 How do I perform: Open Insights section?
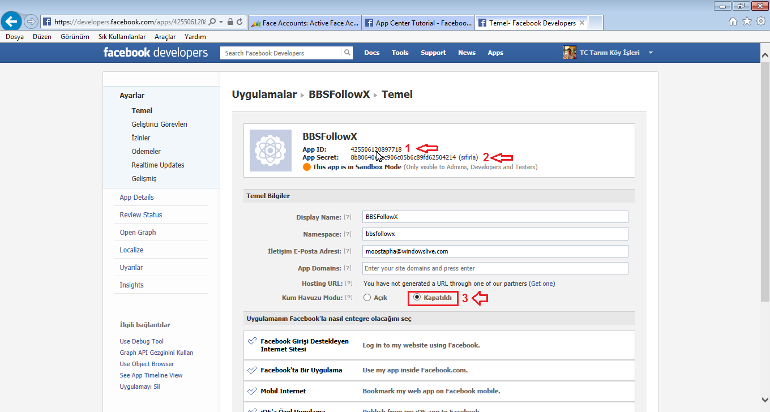pos(131,285)
